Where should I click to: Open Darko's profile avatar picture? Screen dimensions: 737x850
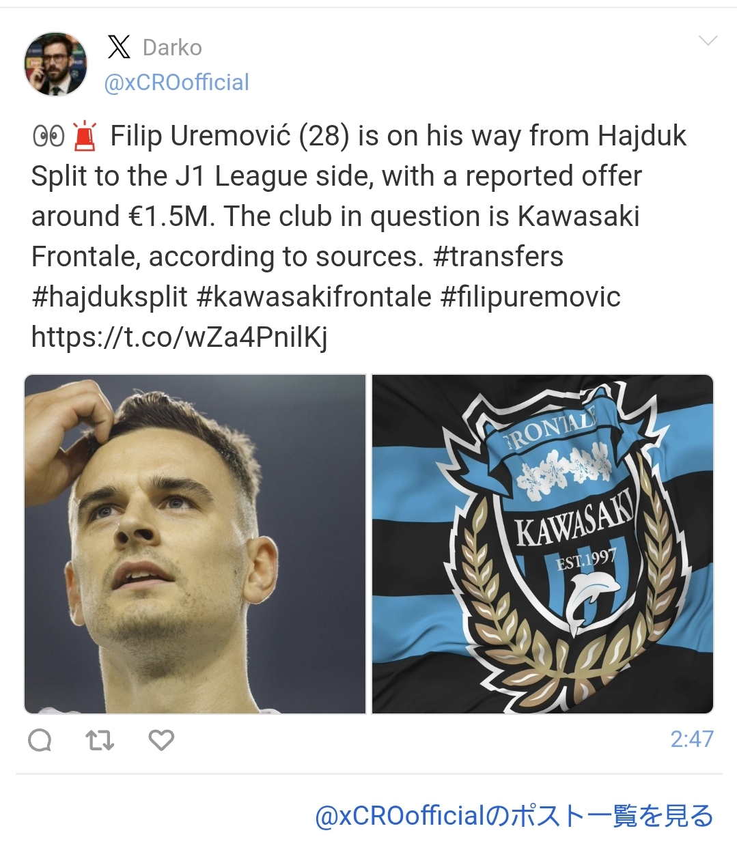click(56, 63)
